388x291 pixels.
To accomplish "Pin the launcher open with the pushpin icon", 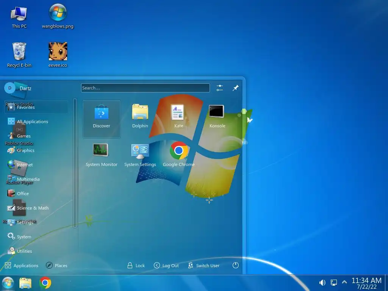I will pos(235,88).
